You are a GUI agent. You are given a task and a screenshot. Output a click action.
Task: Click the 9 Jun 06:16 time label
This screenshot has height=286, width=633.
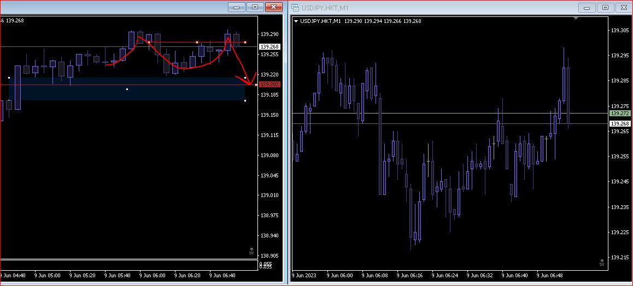(410, 276)
